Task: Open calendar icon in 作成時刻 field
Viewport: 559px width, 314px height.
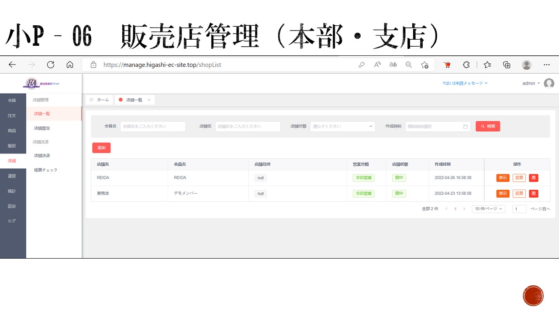Action: pyautogui.click(x=466, y=126)
